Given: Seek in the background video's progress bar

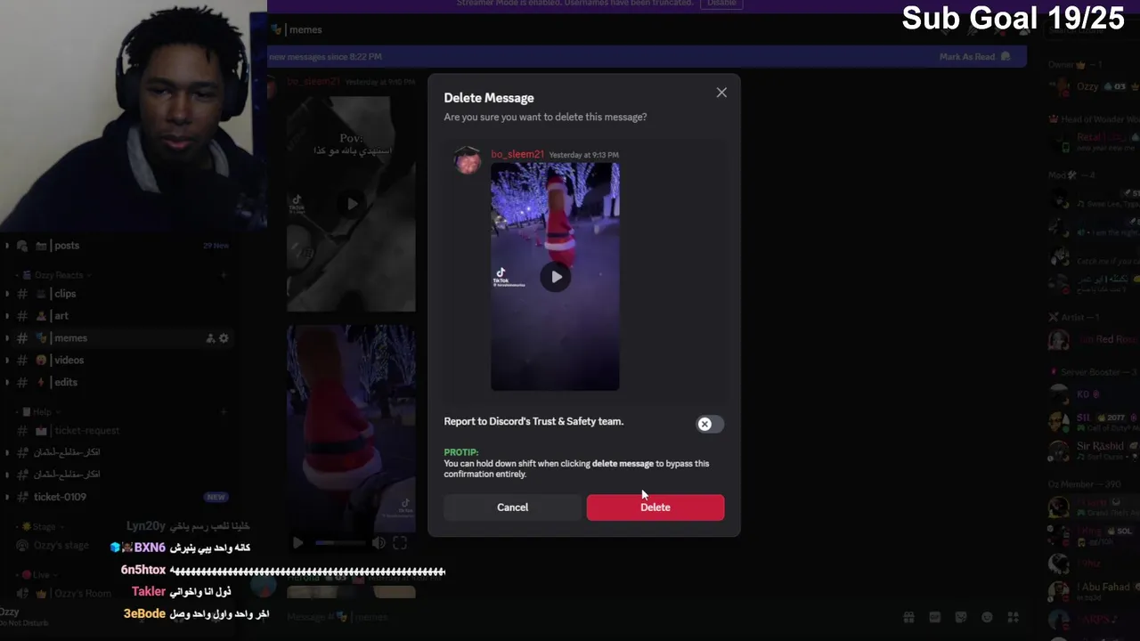Looking at the screenshot, I should coord(338,542).
